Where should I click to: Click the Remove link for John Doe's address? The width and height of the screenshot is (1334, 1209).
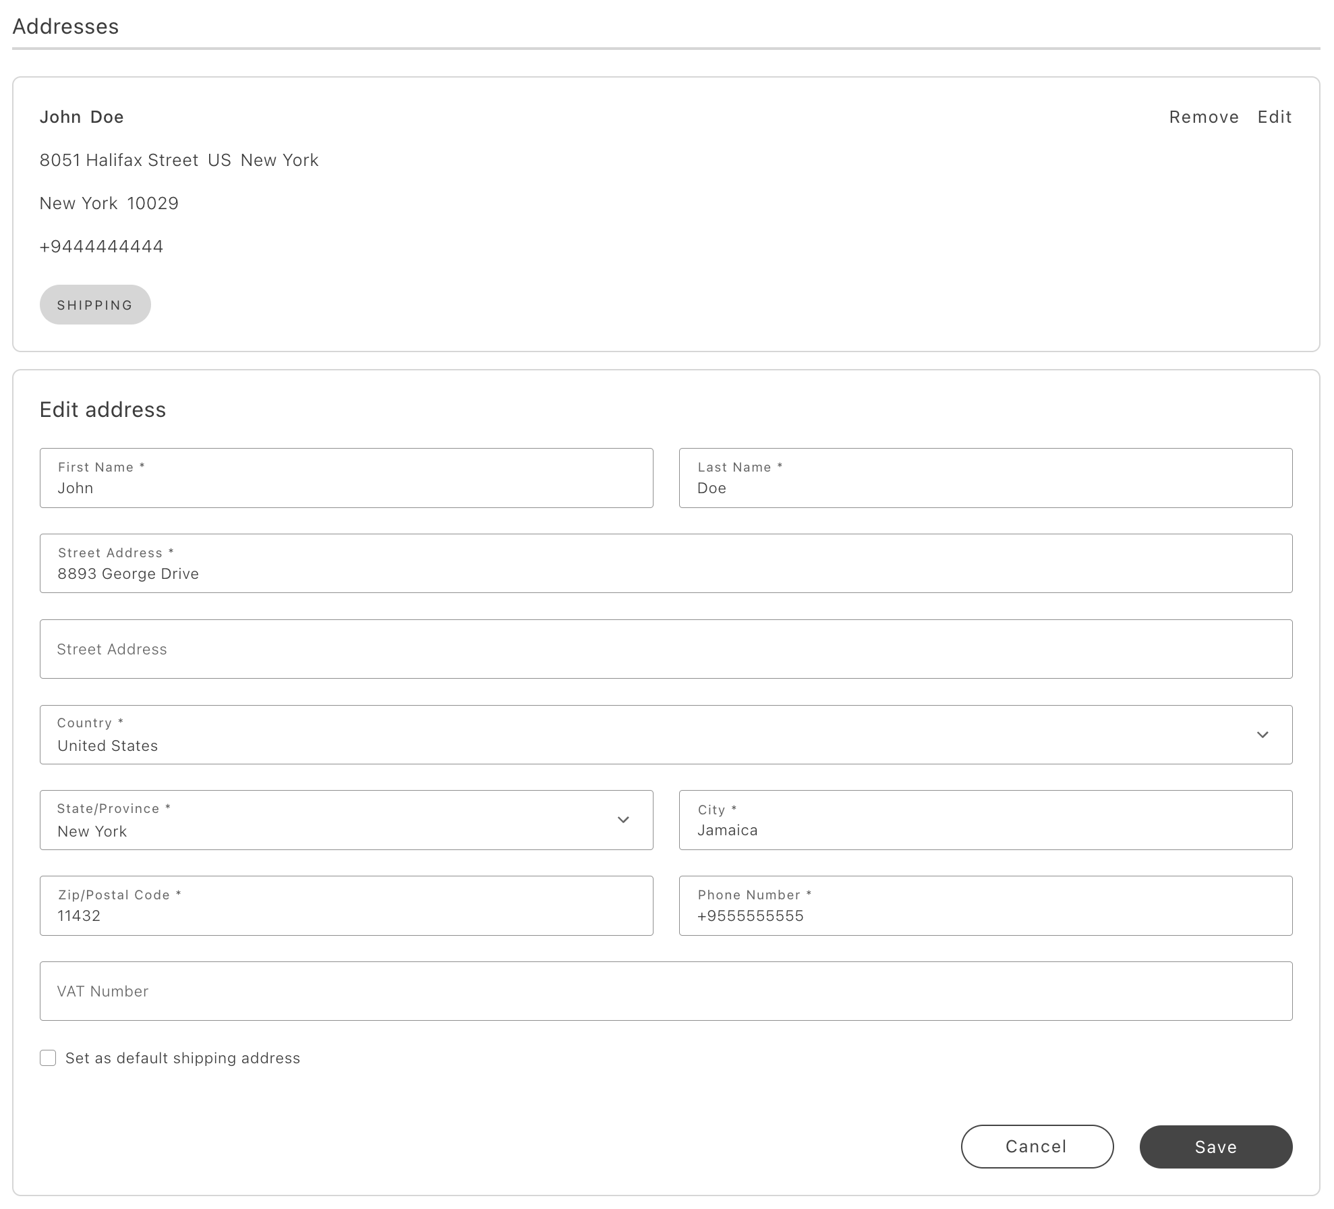point(1204,116)
